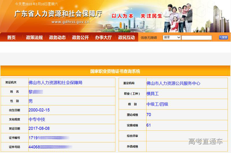The width and height of the screenshot is (231, 153).
Task: Open the 政民互动 navigation tab
Action: 126,37
